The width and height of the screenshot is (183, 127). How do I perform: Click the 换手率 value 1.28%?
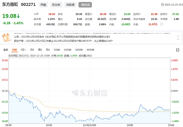pos(51,19)
